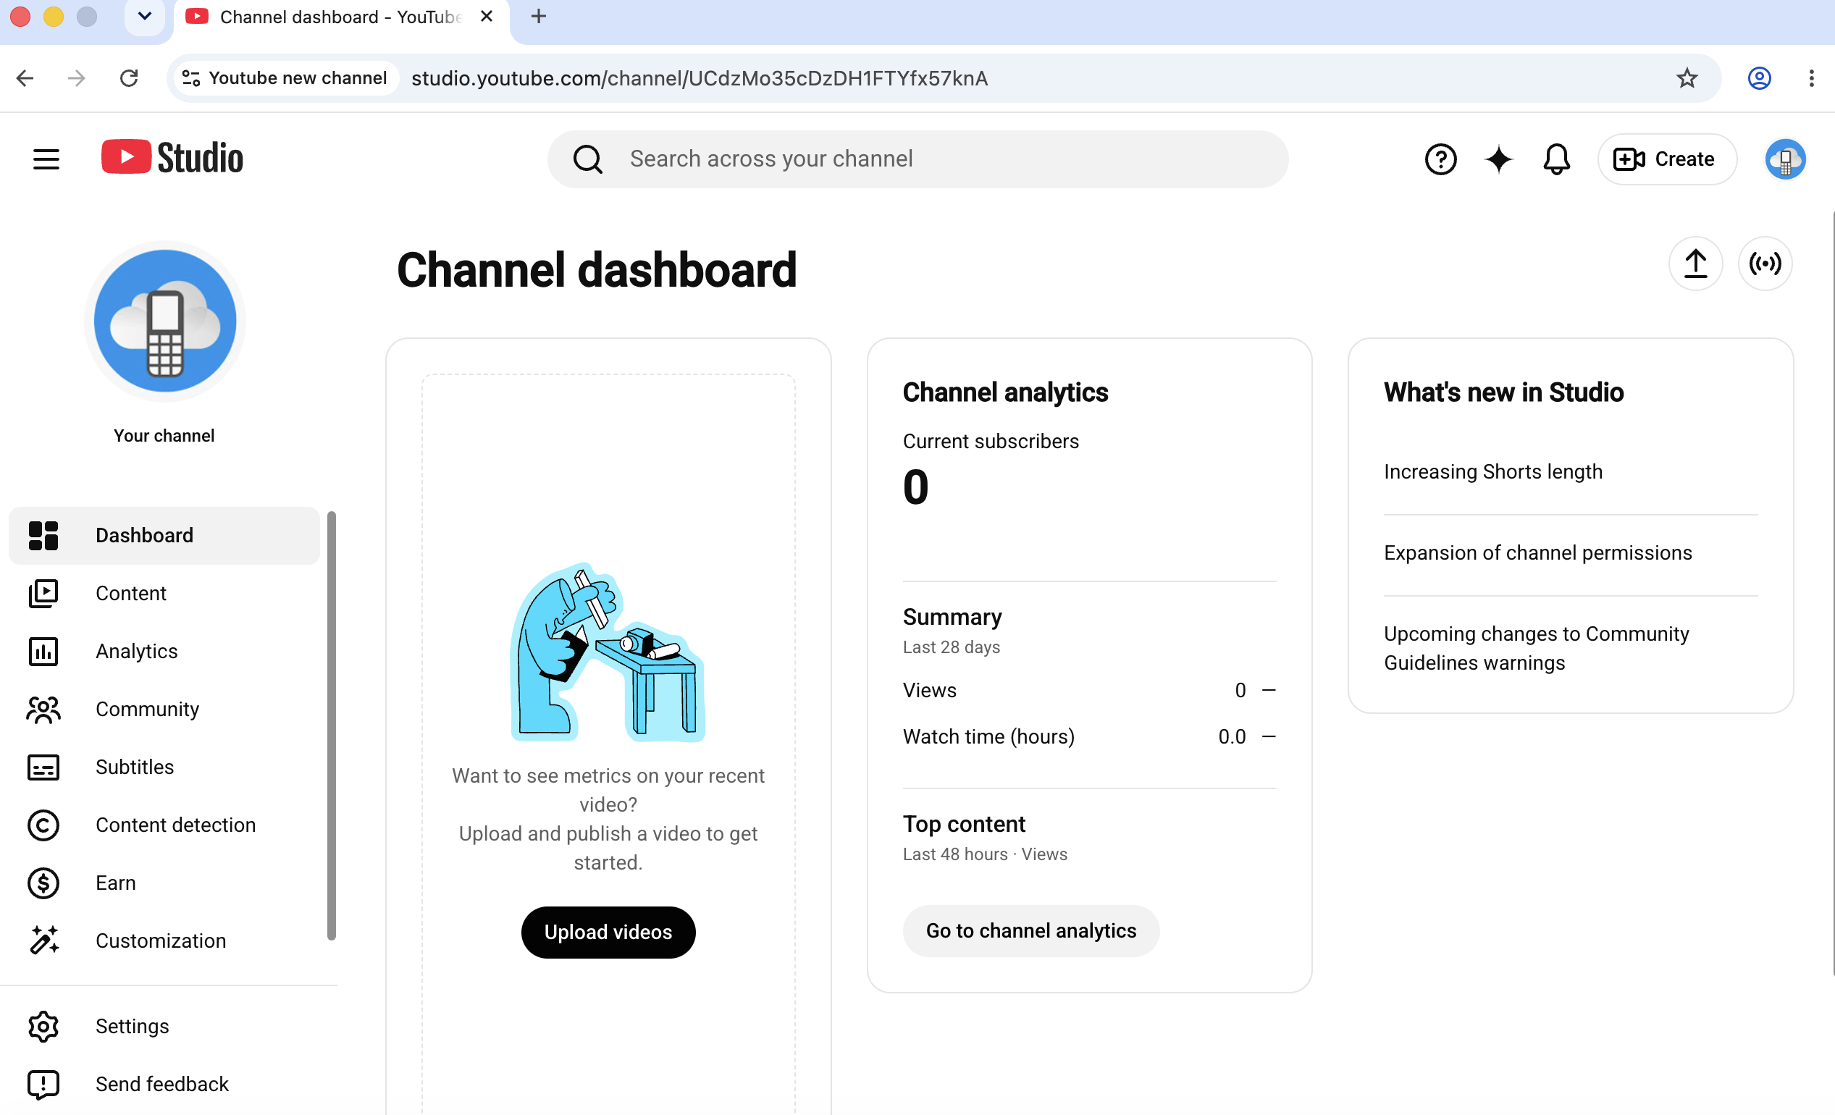Click the Send feedback icon

point(43,1085)
